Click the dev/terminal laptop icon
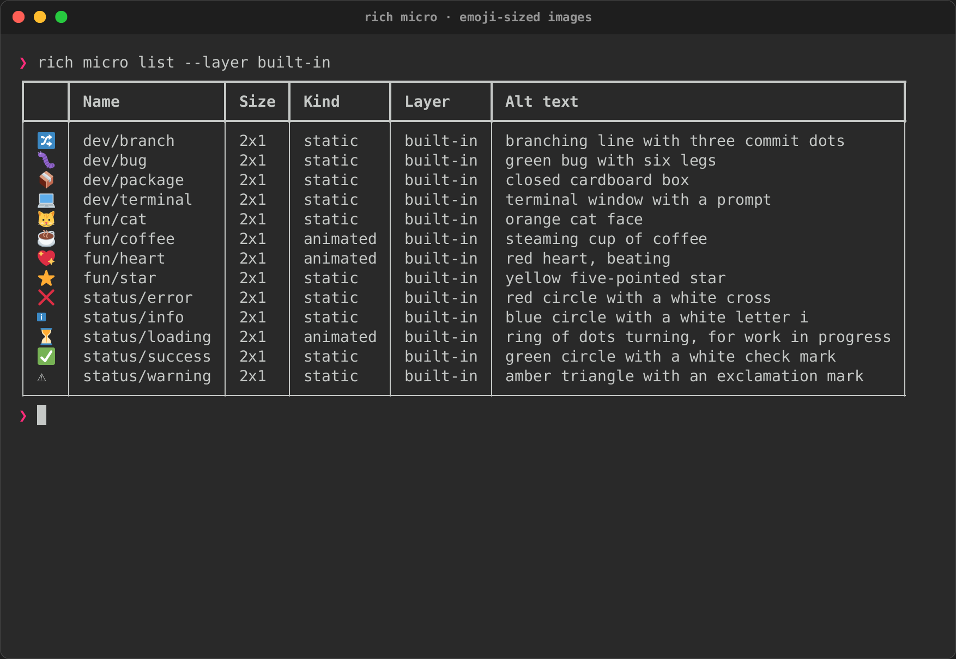The height and width of the screenshot is (659, 956). (x=46, y=200)
